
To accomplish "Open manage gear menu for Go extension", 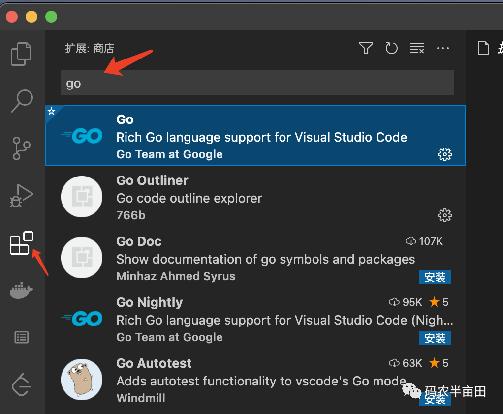I will pos(444,155).
